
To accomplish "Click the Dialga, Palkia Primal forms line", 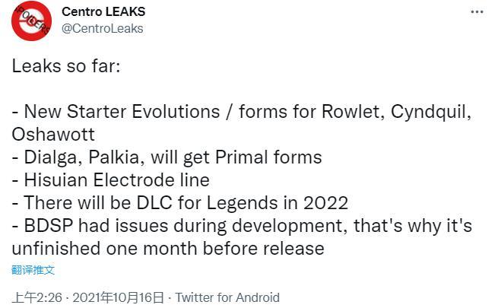I will click(167, 157).
